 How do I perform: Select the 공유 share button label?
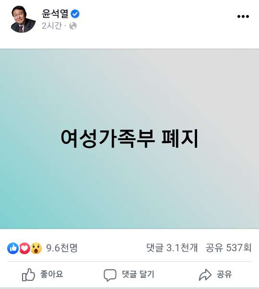click(224, 274)
